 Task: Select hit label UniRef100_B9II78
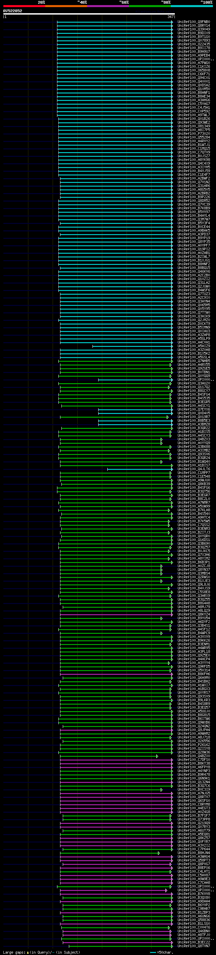[194, 48]
